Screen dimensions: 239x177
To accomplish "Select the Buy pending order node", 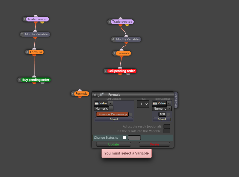I will 36,80.
